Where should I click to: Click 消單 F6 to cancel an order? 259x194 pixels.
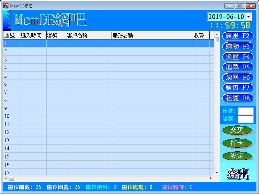click(238, 78)
